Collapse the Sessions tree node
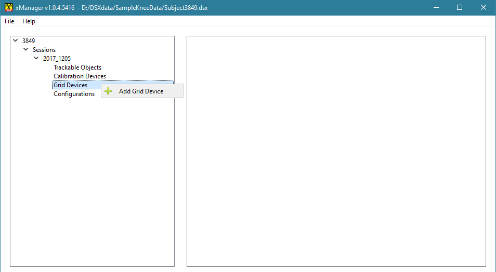 point(25,49)
